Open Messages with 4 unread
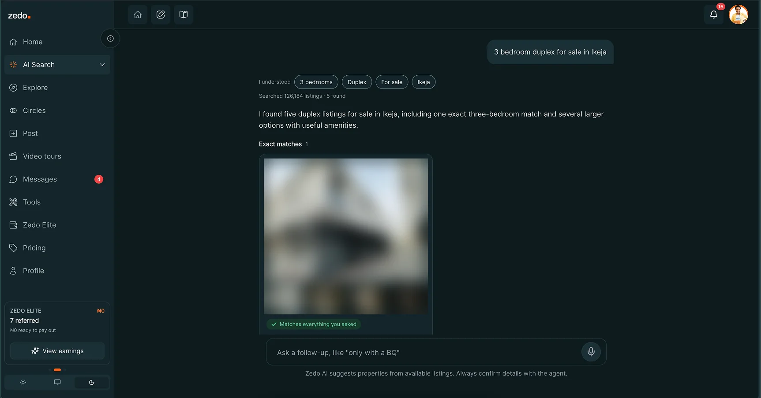Image resolution: width=761 pixels, height=398 pixels. pos(57,179)
